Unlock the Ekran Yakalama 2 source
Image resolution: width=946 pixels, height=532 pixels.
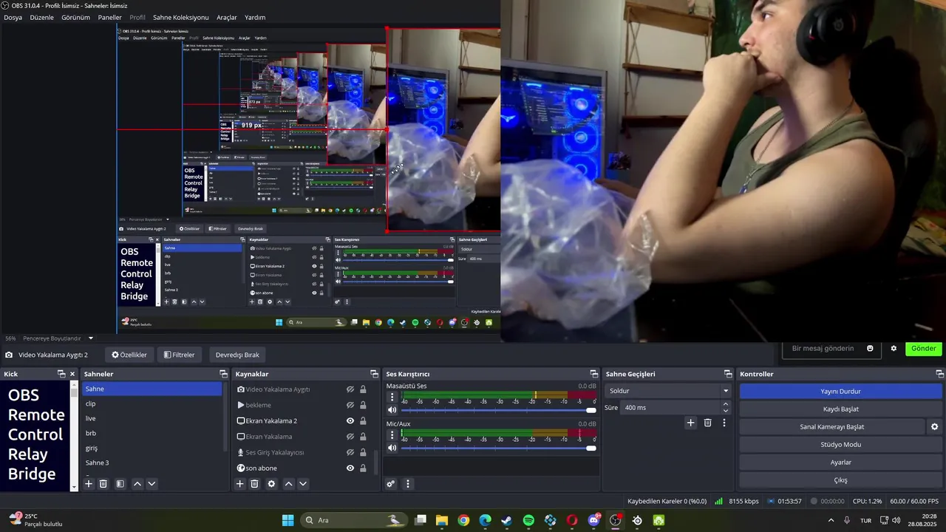[363, 421]
